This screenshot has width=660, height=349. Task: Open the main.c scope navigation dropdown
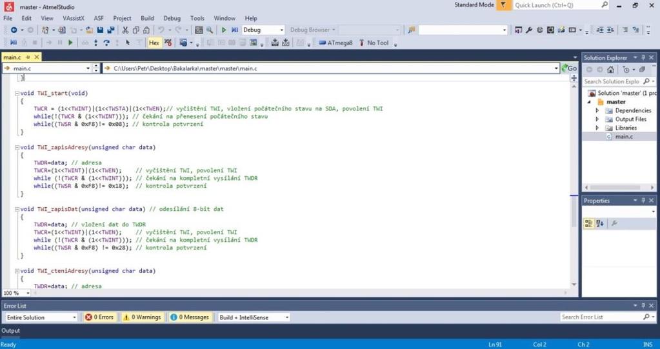tap(88, 68)
